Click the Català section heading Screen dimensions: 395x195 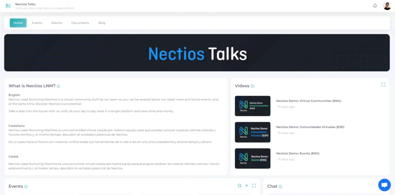coord(14,157)
